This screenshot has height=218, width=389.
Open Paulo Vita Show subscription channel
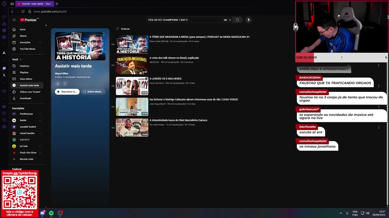coord(27,153)
